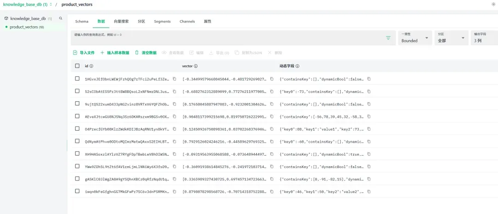Open the advanced filter icon in query bar
498x214 pixels.
[388, 38]
